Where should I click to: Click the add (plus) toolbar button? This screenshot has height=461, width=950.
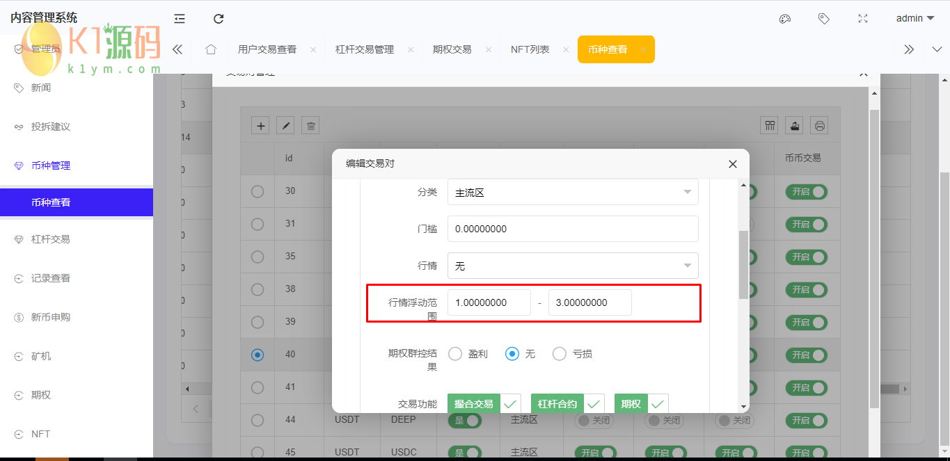click(261, 126)
